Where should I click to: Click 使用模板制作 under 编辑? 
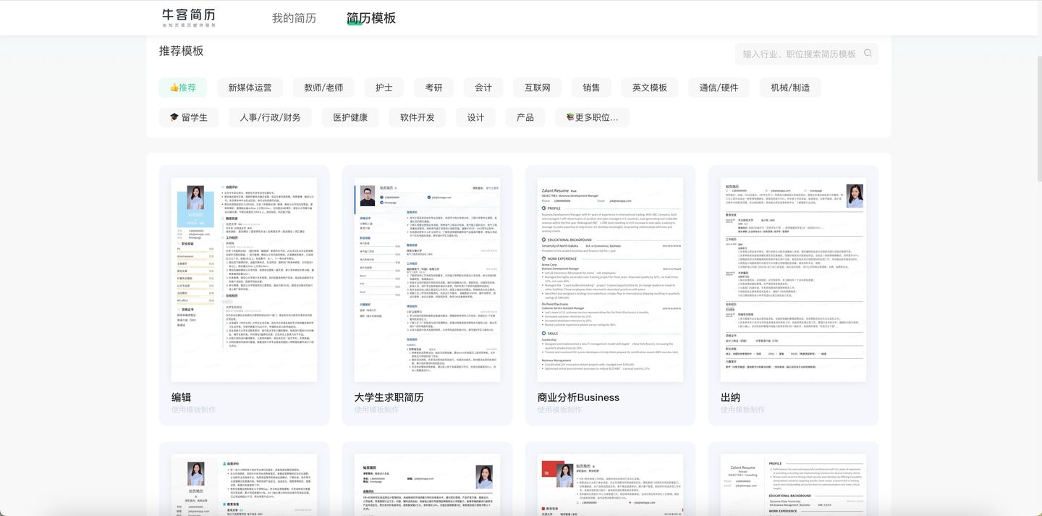click(193, 410)
